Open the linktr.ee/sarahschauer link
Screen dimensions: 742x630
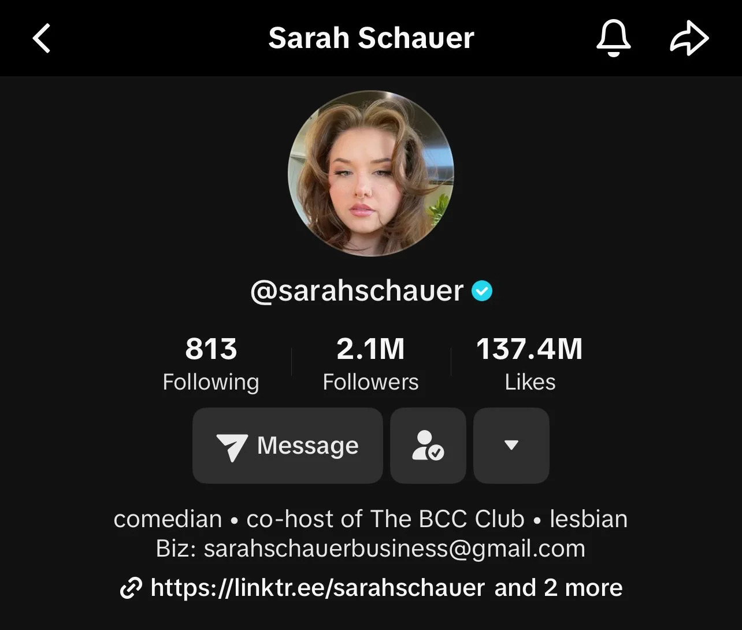pyautogui.click(x=317, y=588)
